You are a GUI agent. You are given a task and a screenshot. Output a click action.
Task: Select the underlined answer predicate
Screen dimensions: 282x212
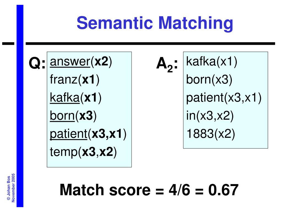70,62
